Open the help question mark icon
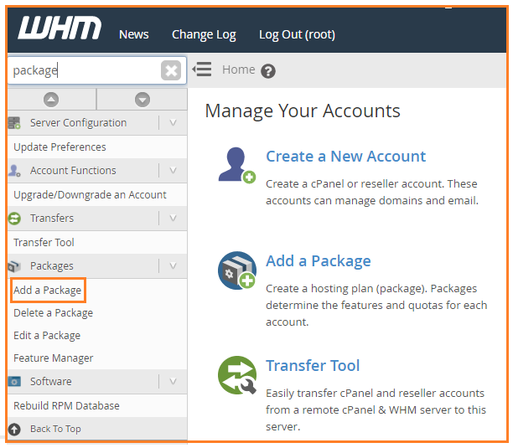Image resolution: width=513 pixels, height=448 pixels. point(268,71)
